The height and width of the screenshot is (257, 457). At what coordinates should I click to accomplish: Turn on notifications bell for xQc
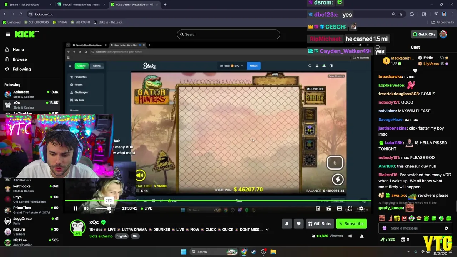coord(287,224)
